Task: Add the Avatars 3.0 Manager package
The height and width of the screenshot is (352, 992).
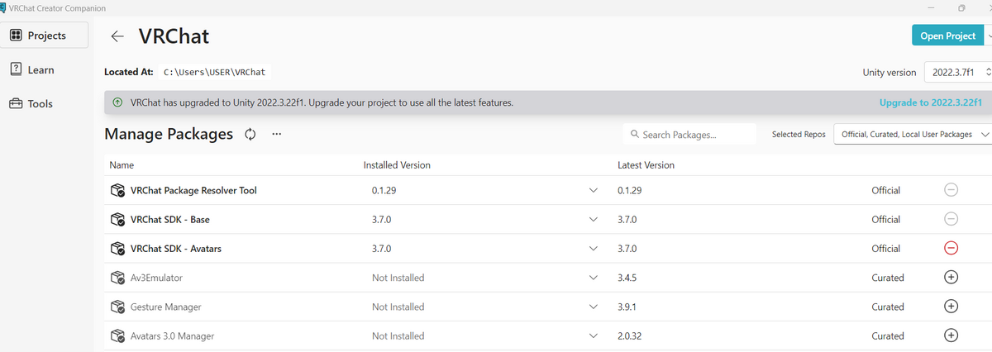Action: coord(951,335)
